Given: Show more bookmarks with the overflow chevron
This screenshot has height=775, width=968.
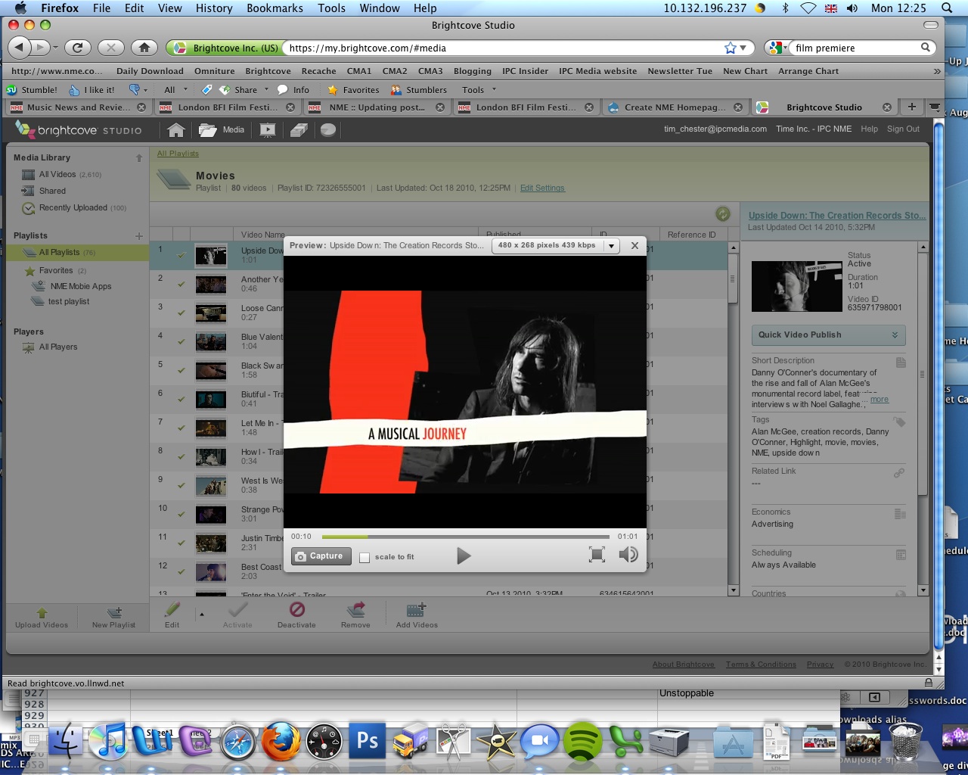Looking at the screenshot, I should [x=937, y=71].
